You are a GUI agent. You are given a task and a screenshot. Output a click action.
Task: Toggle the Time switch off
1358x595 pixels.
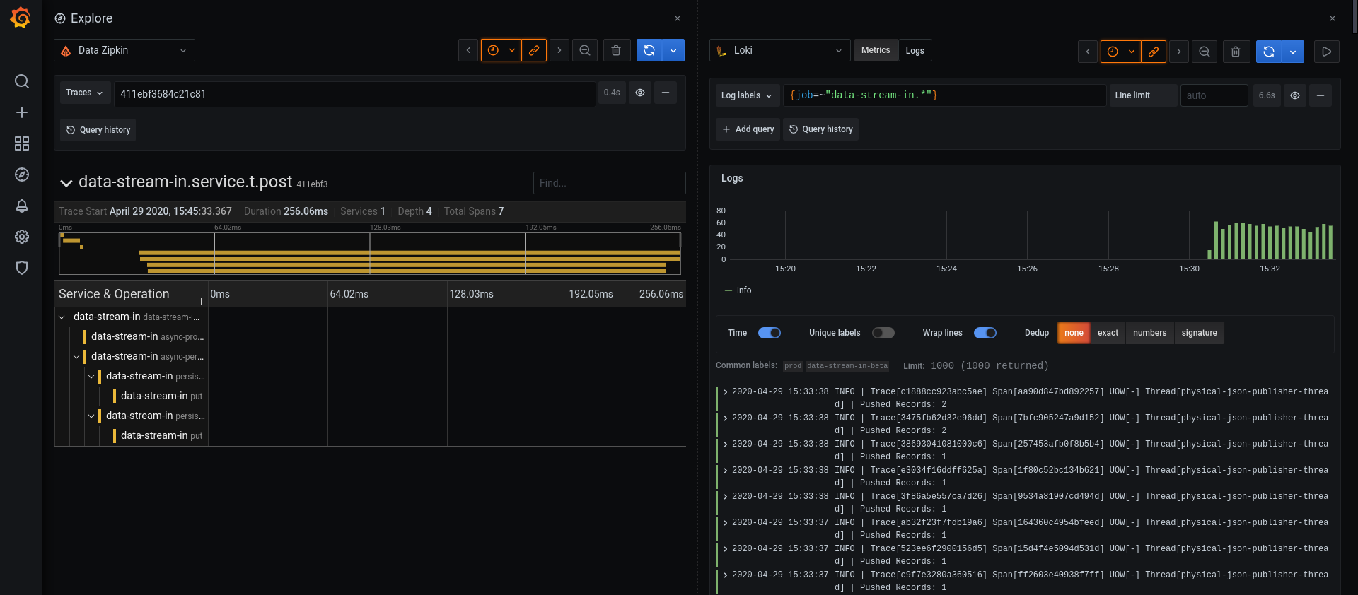[x=770, y=333]
